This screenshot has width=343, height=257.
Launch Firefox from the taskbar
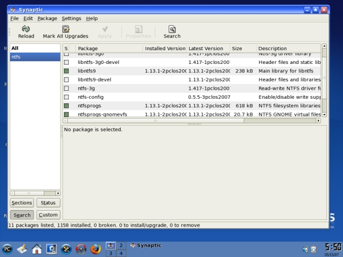pyautogui.click(x=95, y=249)
